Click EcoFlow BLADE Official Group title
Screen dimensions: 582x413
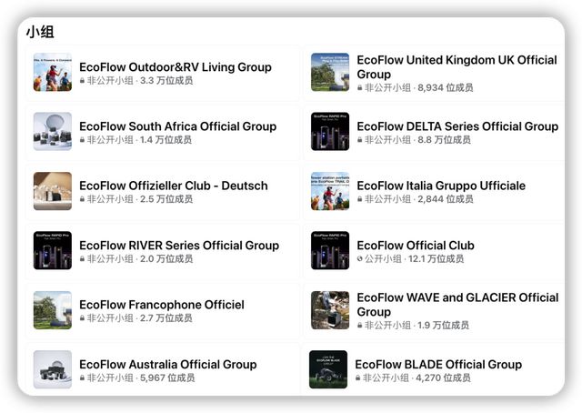click(x=438, y=364)
